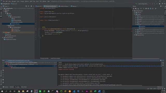Open Visual Studio Code from taskbar

coord(74,91)
